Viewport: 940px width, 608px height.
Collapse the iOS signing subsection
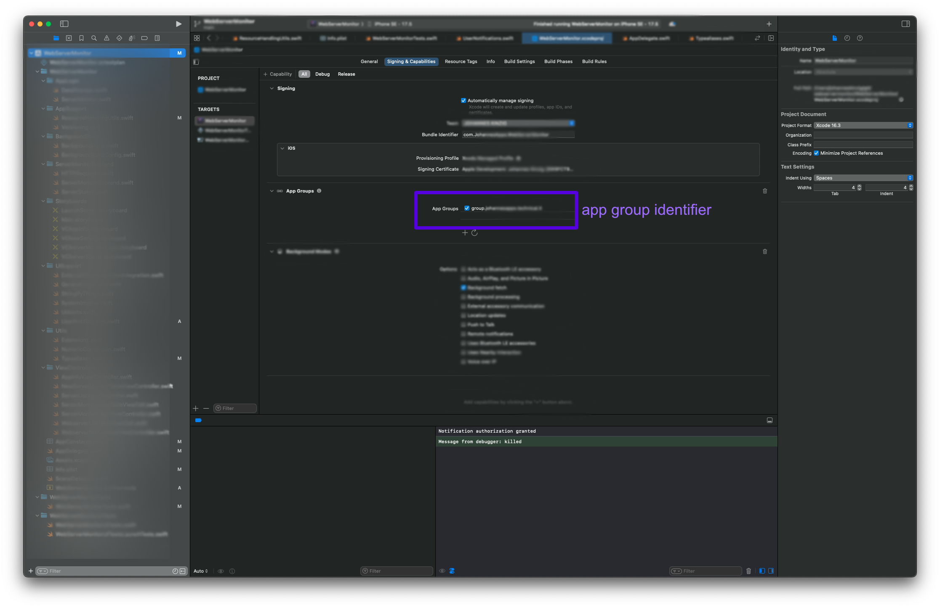point(282,148)
